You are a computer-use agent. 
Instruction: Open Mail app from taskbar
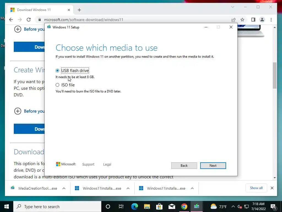tap(172, 206)
